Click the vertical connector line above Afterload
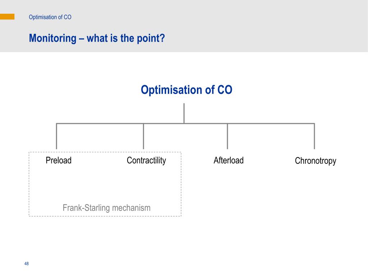This screenshot has width=368, height=276. tap(227, 136)
